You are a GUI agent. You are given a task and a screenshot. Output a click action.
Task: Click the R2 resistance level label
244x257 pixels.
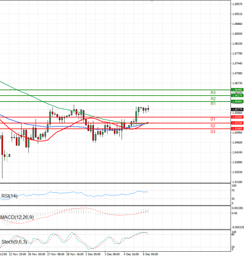[213, 99]
